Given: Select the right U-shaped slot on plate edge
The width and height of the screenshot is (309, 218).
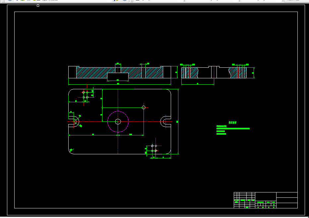Looking at the screenshot, I should [x=165, y=121].
